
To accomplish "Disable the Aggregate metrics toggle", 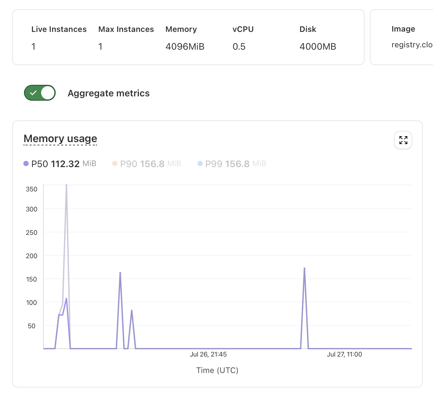I will [x=39, y=93].
